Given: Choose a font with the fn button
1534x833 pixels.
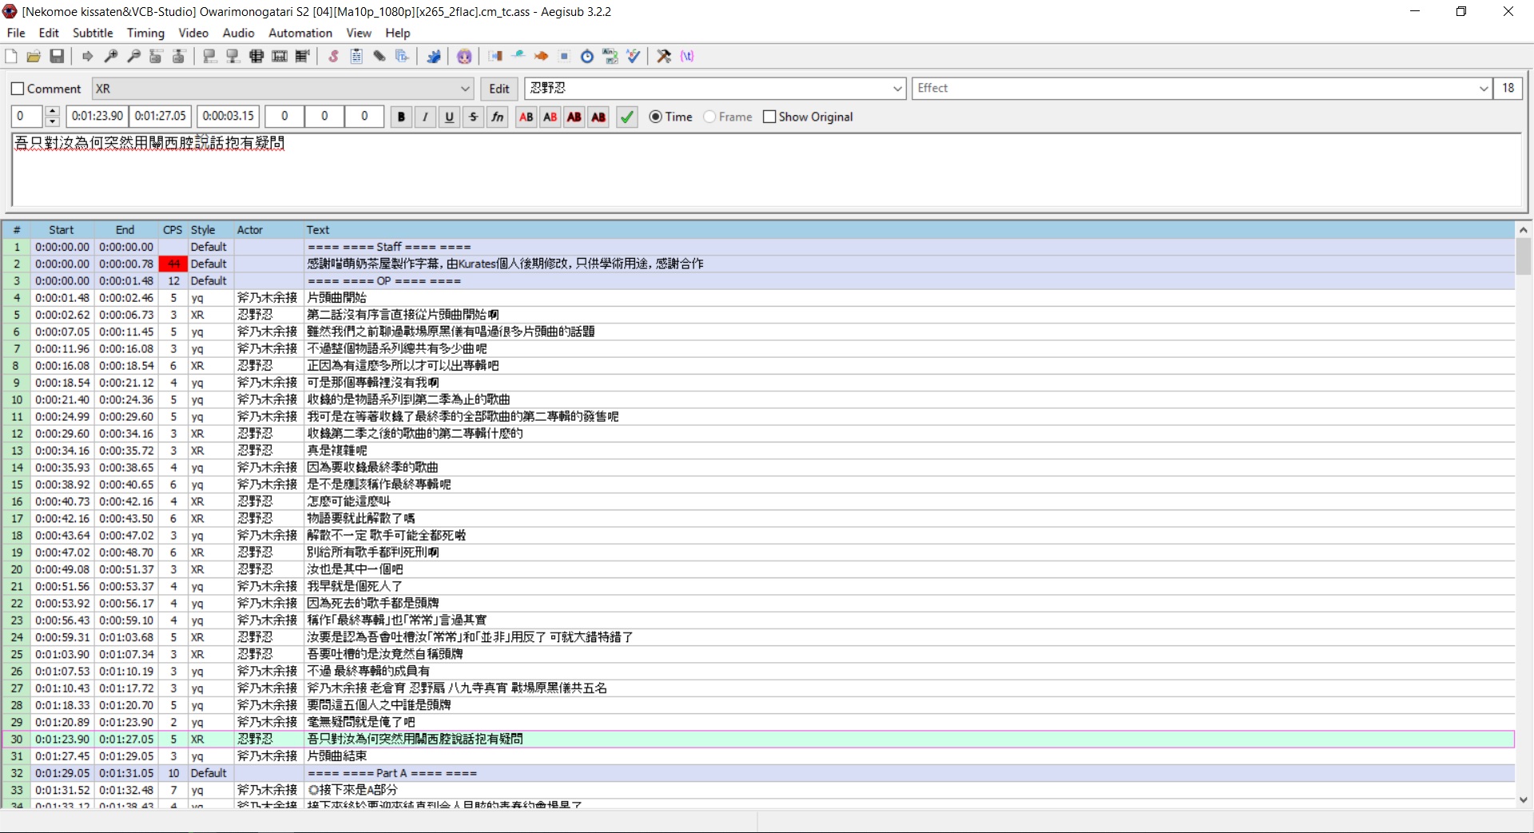Looking at the screenshot, I should click(497, 117).
